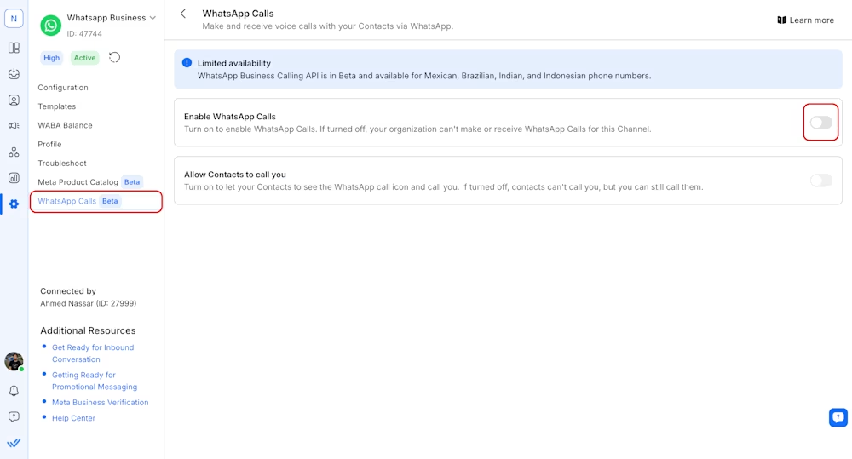Click the double checkmark logo icon
The image size is (852, 459).
(x=14, y=443)
